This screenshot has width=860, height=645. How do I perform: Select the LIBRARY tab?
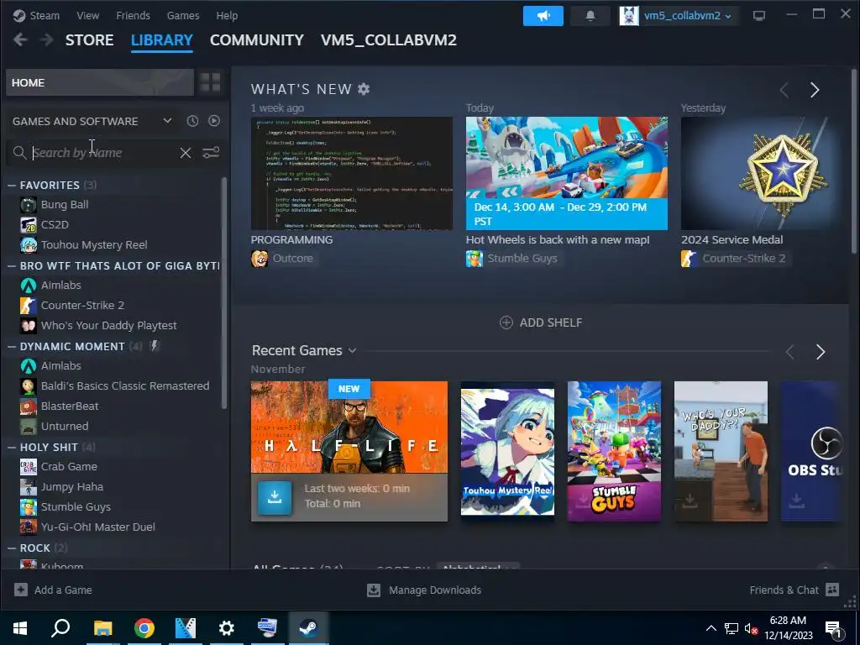click(162, 40)
